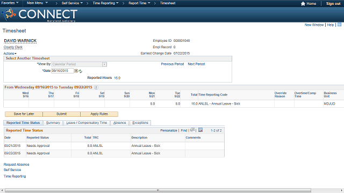Click the Home house icon

[303, 4]
